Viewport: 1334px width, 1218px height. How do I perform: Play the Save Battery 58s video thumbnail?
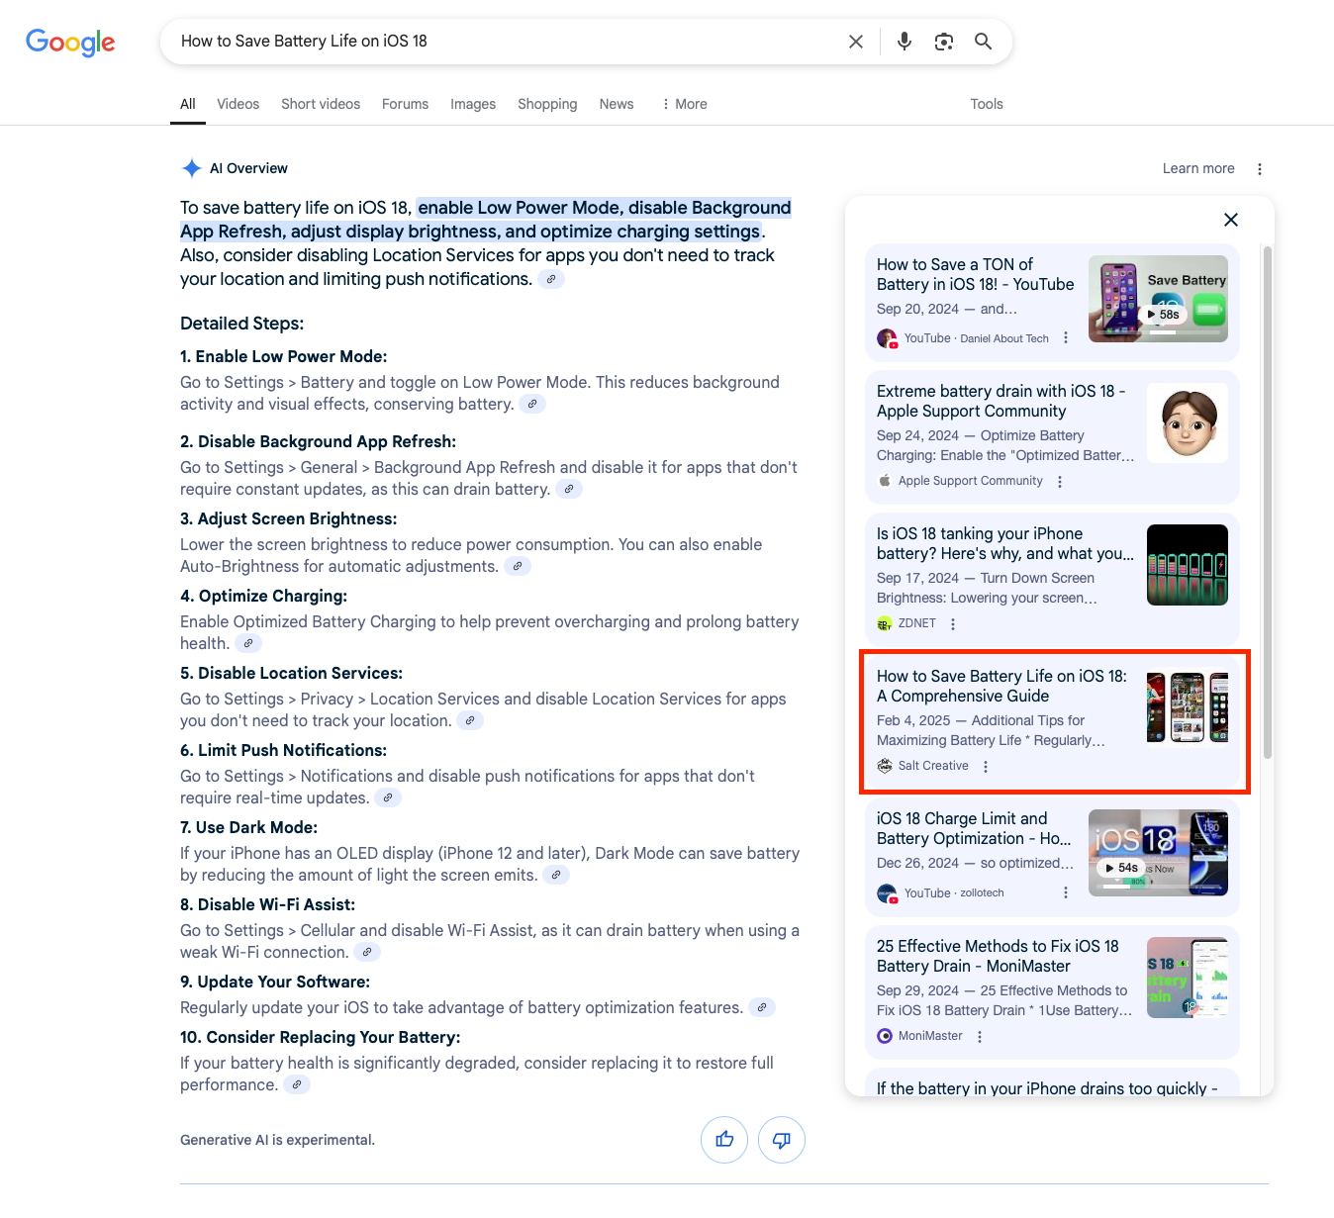coord(1158,299)
